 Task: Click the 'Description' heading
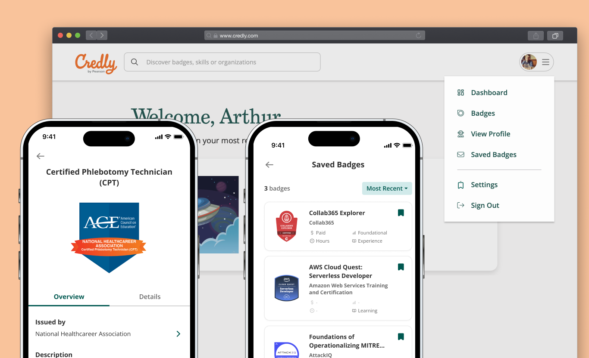coord(54,355)
